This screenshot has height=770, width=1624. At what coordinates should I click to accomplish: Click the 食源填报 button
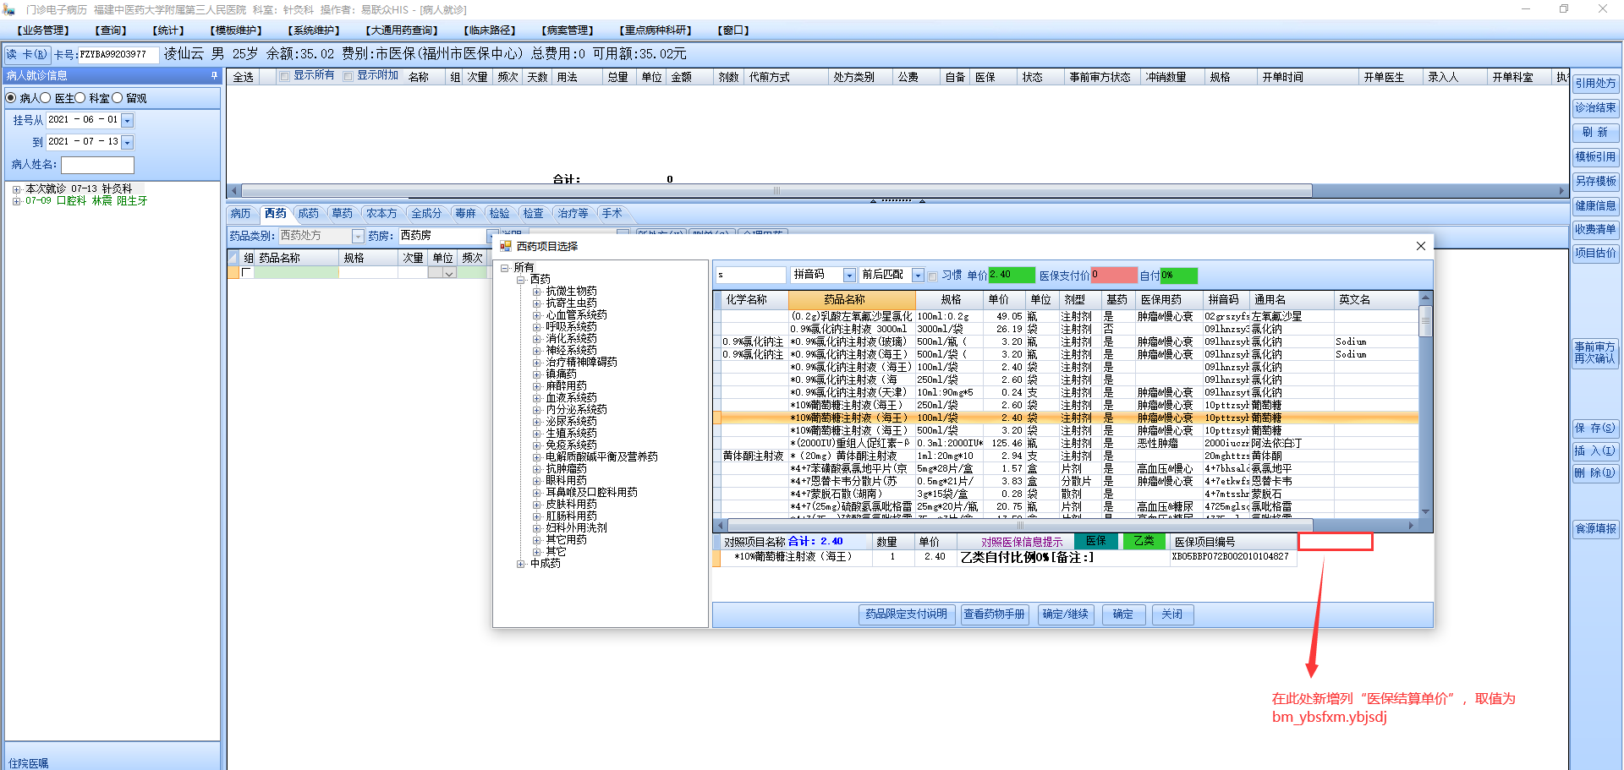pos(1596,529)
